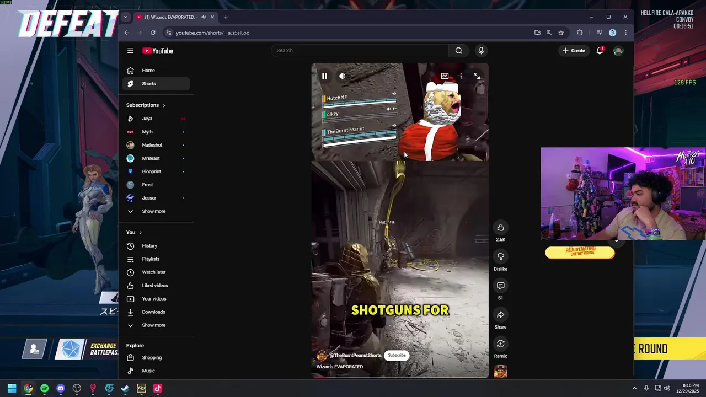Select the Wizards EVAPORATED browser tab
The width and height of the screenshot is (706, 397).
[175, 17]
